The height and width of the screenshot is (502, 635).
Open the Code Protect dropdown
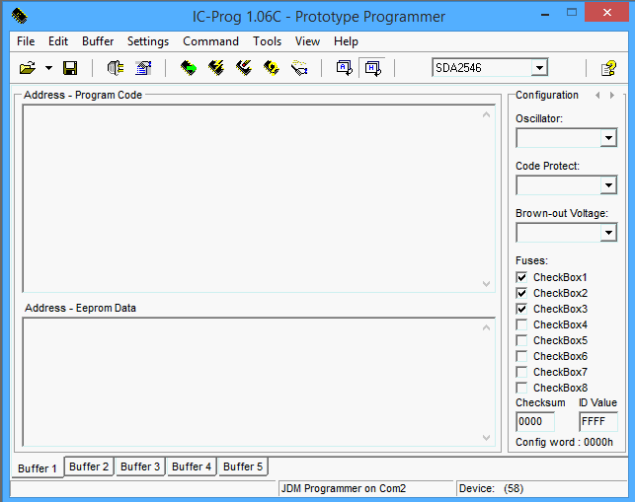tap(608, 185)
